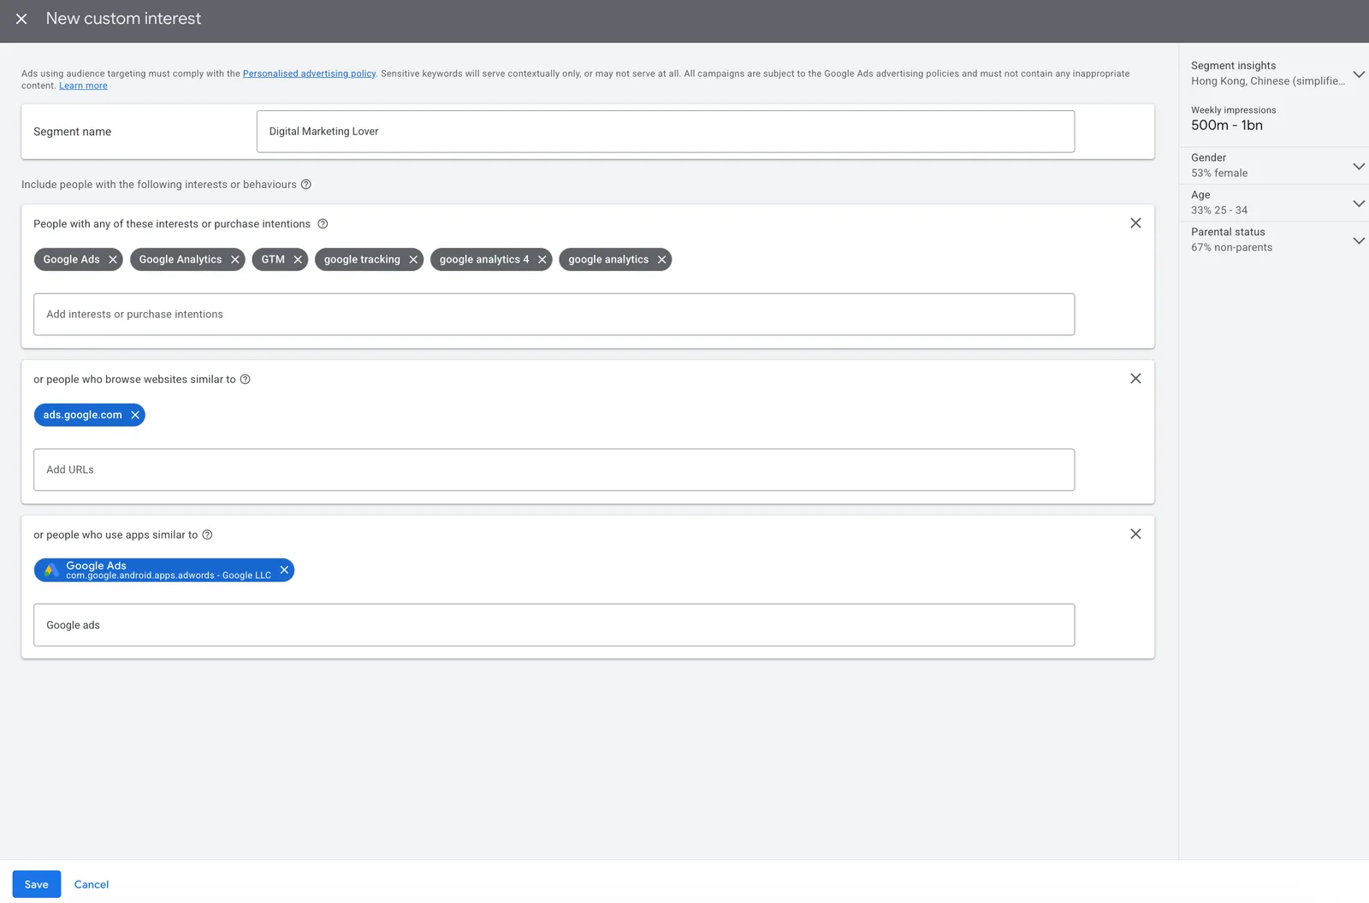
Task: Remove the google analytics 4 chip
Action: [x=542, y=260]
